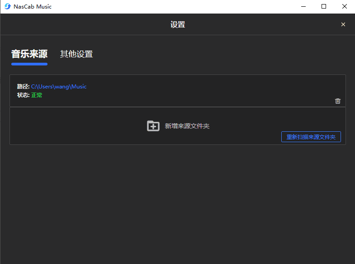Click the NasCab Music title text
Image resolution: width=355 pixels, height=264 pixels.
pyautogui.click(x=33, y=6)
